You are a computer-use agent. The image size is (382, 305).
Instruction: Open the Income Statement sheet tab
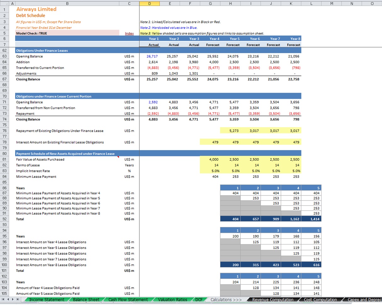(47, 300)
